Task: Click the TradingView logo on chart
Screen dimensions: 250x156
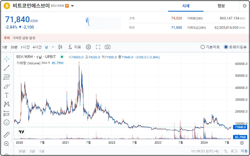Action: [21, 132]
